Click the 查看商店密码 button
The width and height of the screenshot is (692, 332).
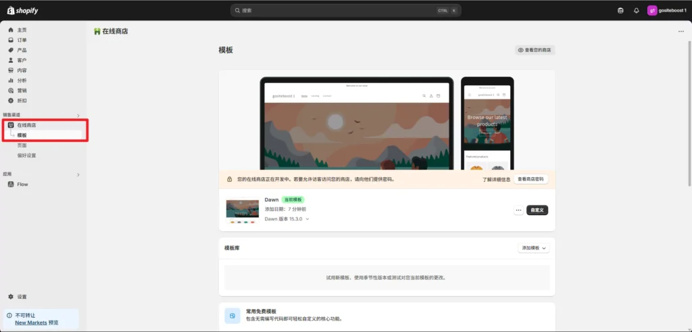pos(531,179)
